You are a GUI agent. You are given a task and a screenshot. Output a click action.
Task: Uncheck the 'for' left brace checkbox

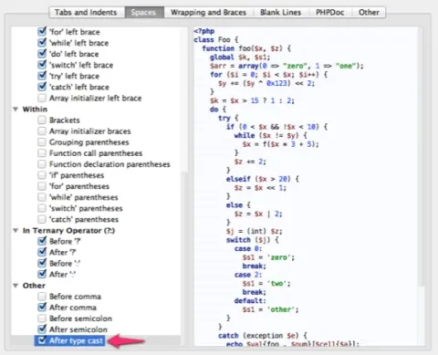pyautogui.click(x=42, y=31)
